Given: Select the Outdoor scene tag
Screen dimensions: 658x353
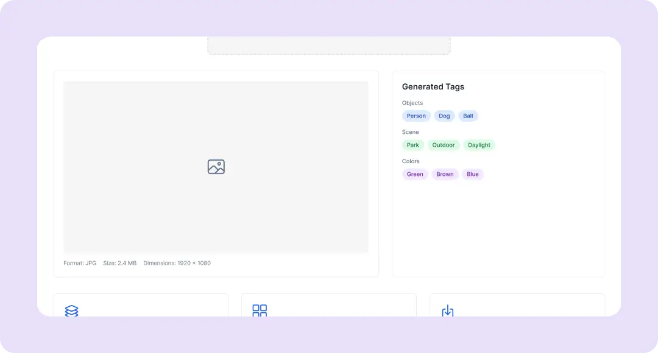Looking at the screenshot, I should pyautogui.click(x=444, y=145).
